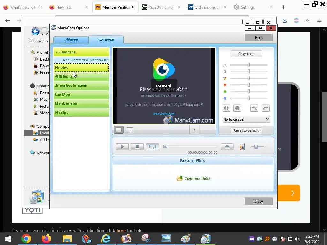Select Local Disk in Explorer tree
327x245 pixels.
tap(41, 133)
